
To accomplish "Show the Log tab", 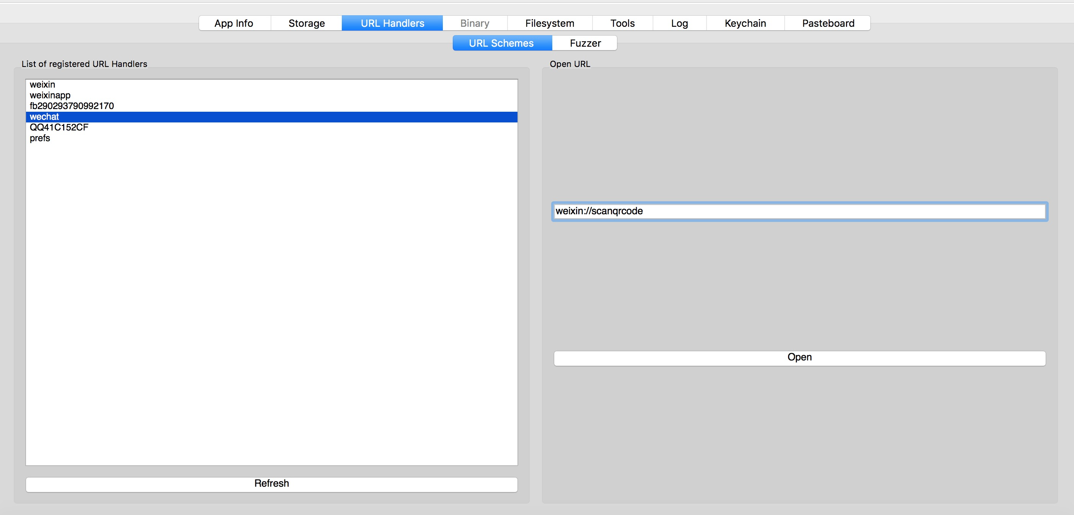I will (680, 23).
